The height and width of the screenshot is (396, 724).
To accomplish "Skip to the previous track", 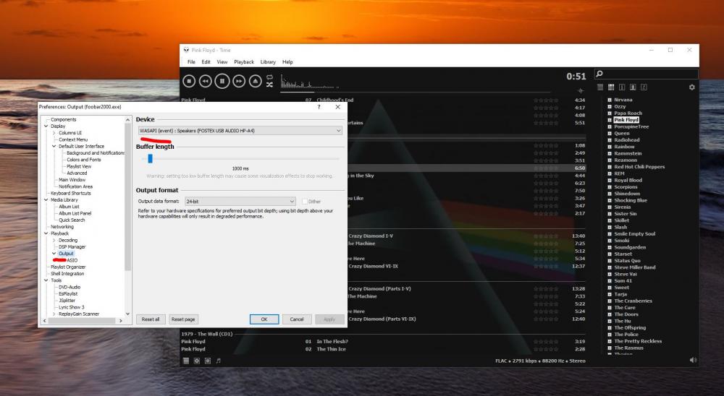I will pos(206,81).
